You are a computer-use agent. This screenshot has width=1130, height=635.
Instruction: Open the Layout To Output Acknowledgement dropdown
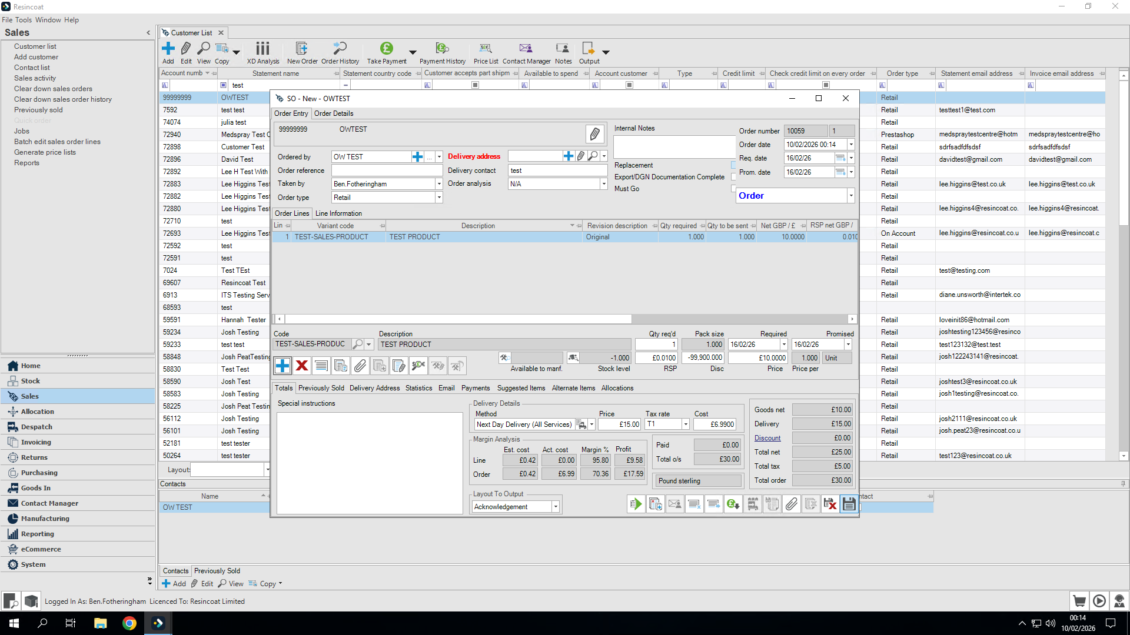pyautogui.click(x=555, y=507)
